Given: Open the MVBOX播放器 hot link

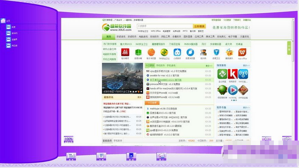Looking at the screenshot, I should click(191, 44).
